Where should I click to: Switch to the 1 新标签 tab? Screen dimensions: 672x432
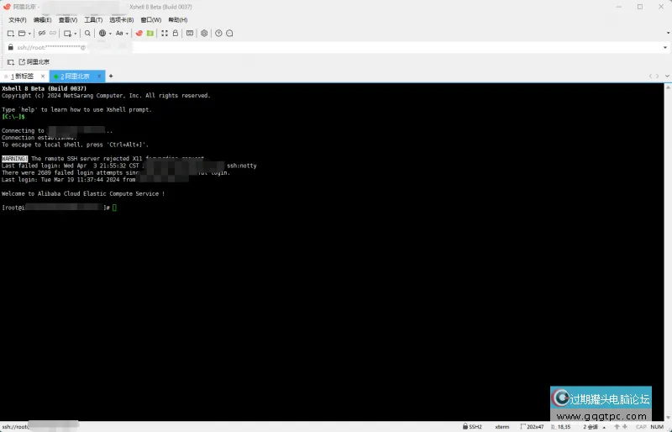[23, 76]
